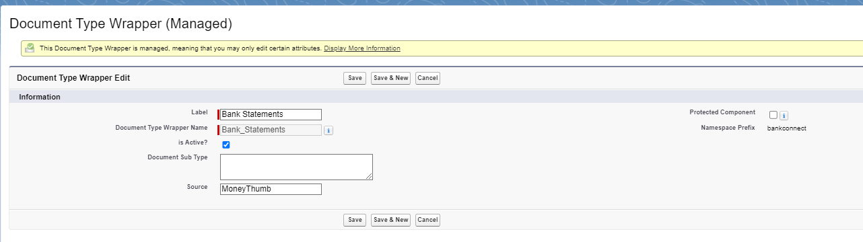Click the Source label
Image resolution: width=863 pixels, height=242 pixels.
click(x=197, y=187)
